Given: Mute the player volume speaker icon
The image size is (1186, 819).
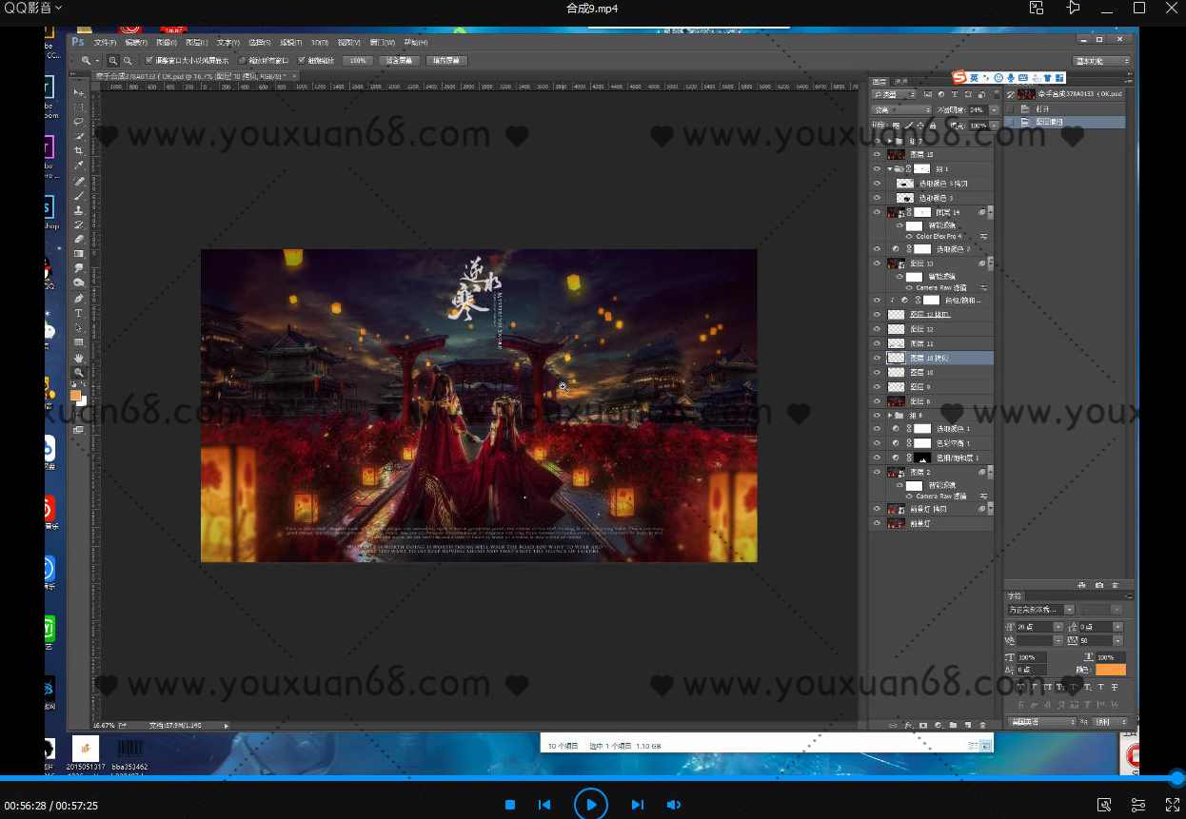Looking at the screenshot, I should pyautogui.click(x=673, y=805).
